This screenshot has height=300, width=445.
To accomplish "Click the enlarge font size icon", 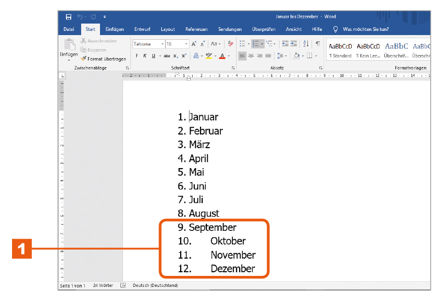I will point(194,44).
